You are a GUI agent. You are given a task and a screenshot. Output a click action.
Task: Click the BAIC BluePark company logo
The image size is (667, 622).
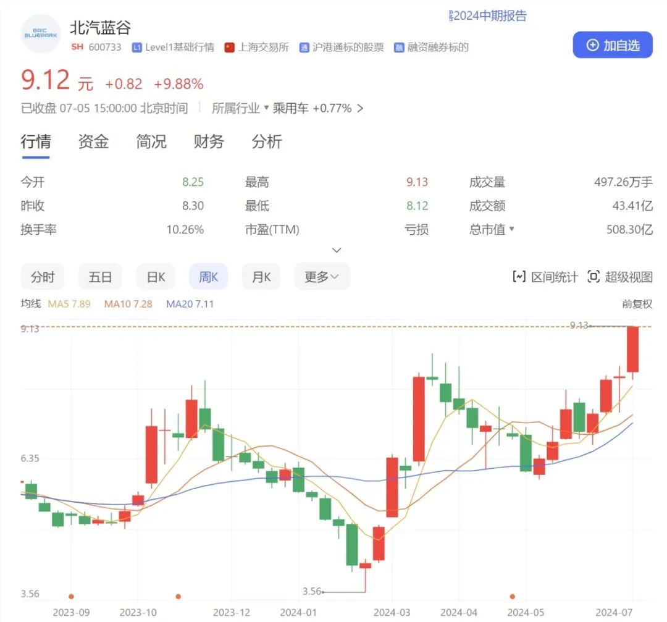[41, 33]
